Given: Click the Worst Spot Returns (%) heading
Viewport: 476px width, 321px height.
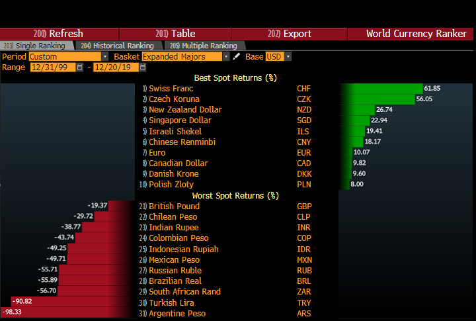Looking at the screenshot, I should pyautogui.click(x=235, y=195).
